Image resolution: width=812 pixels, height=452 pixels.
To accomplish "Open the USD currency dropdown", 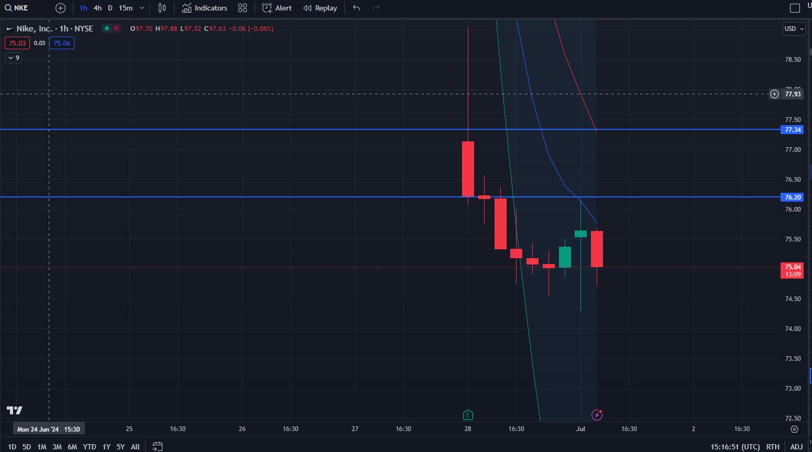I will [x=794, y=29].
